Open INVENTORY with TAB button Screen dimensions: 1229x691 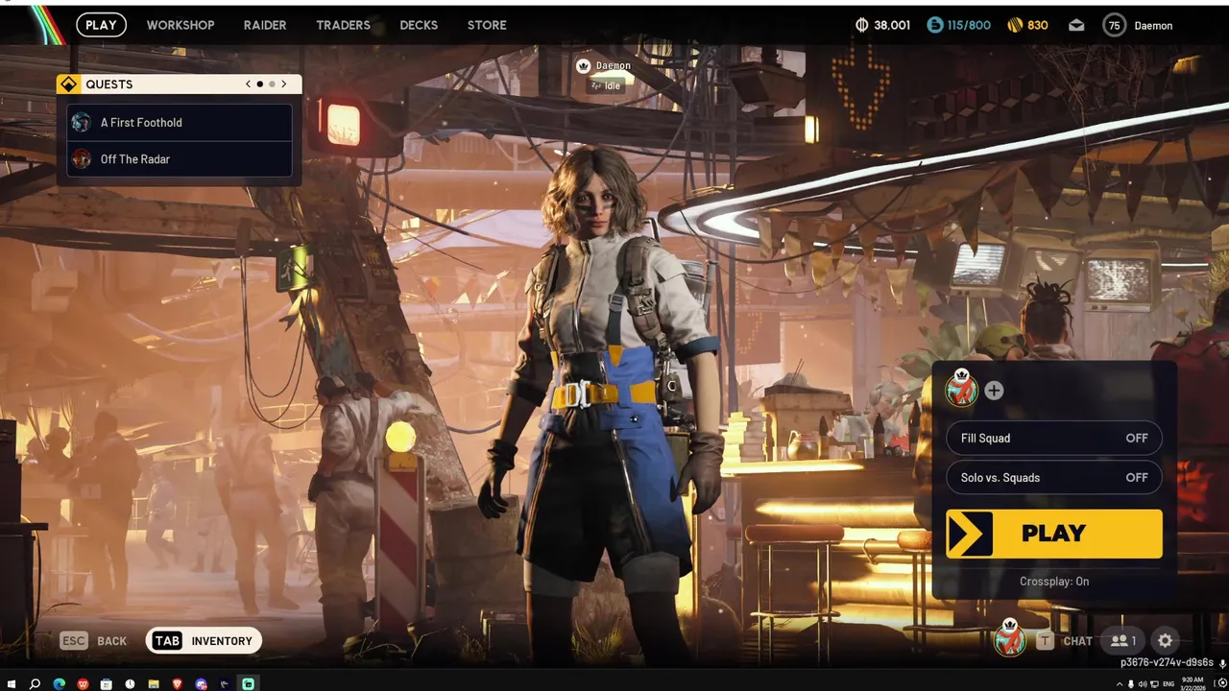point(204,641)
